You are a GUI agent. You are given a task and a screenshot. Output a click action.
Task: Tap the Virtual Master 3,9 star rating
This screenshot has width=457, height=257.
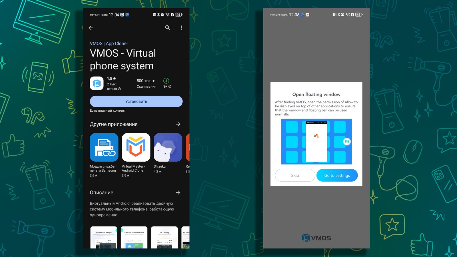125,176
